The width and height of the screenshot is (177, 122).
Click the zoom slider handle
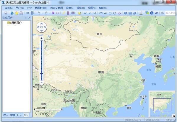tap(42, 74)
